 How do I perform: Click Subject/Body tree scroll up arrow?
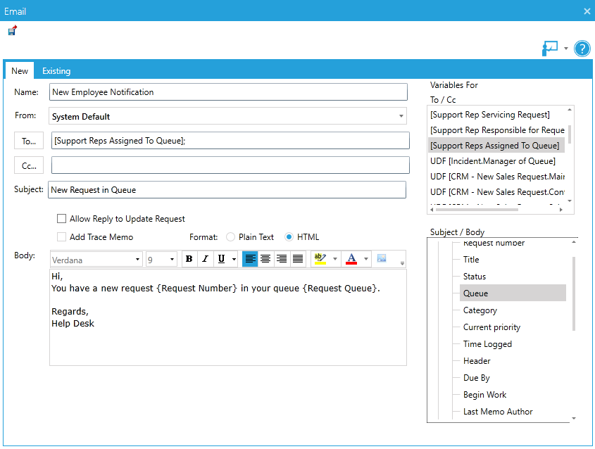pos(574,242)
